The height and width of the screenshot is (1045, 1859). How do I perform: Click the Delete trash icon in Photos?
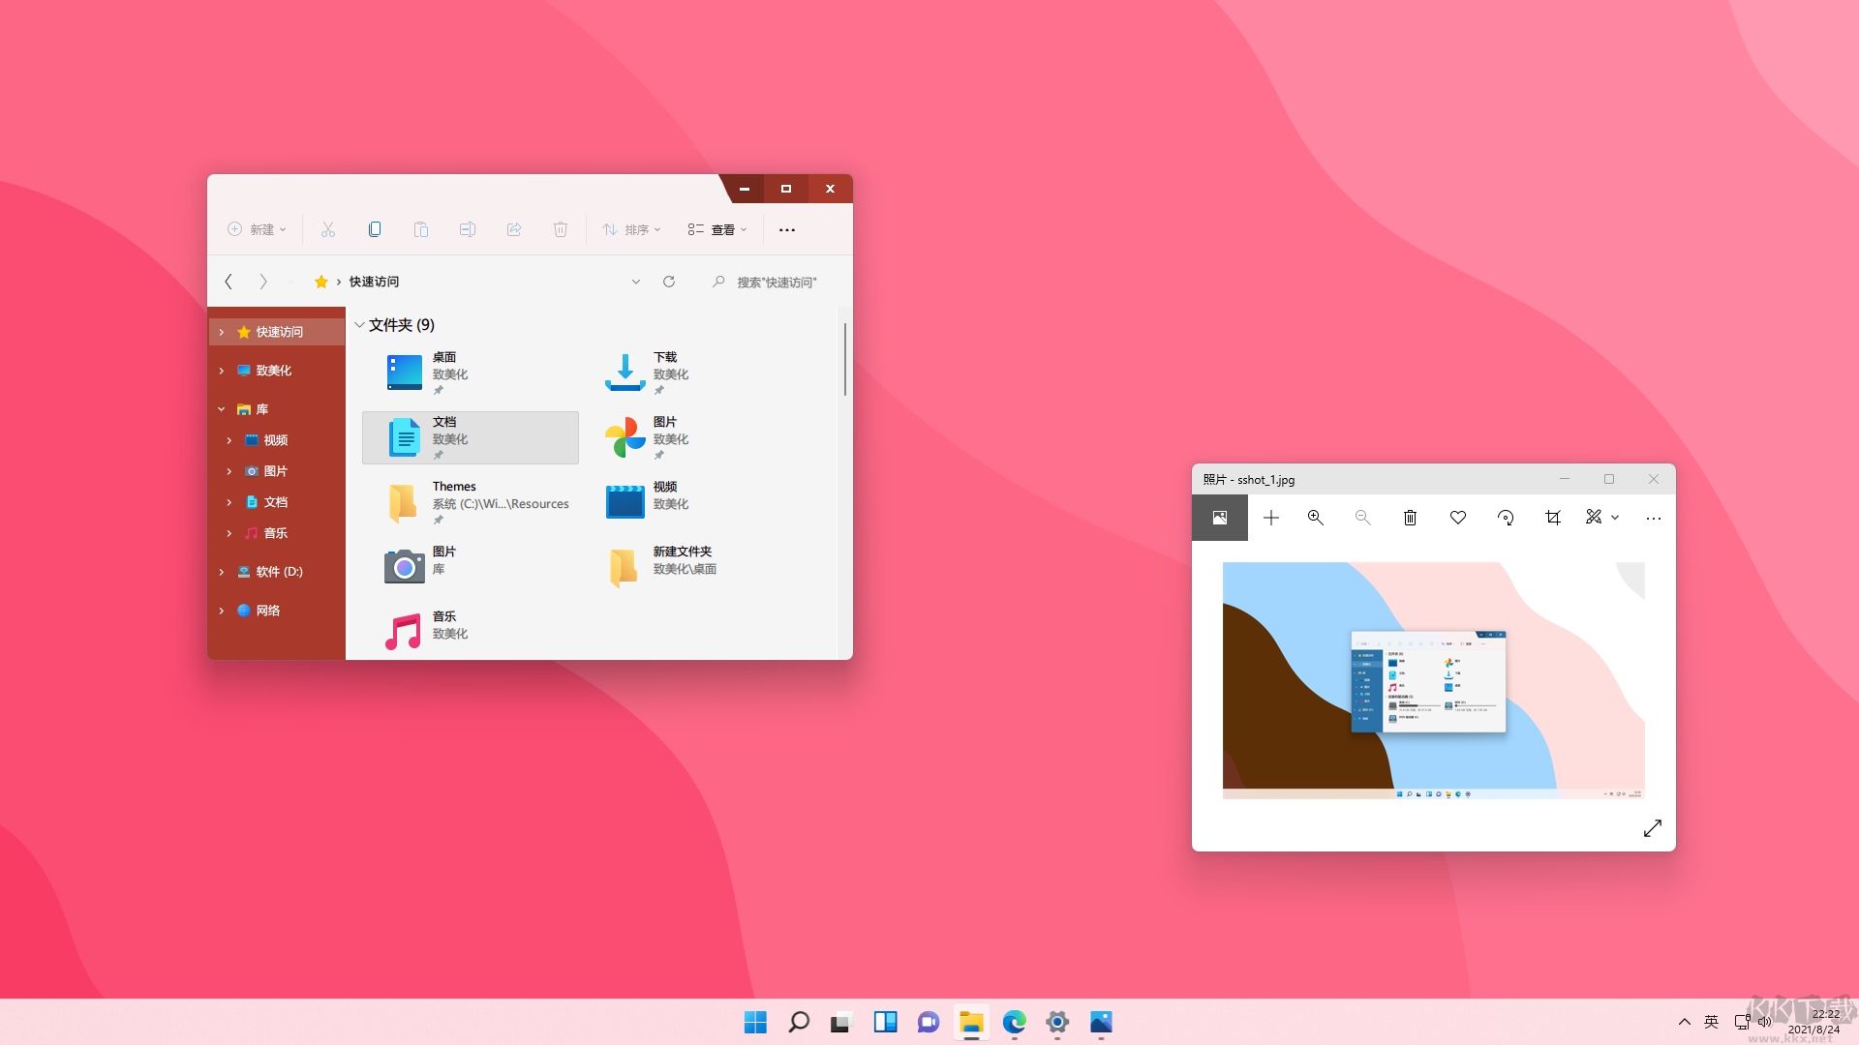coord(1410,518)
